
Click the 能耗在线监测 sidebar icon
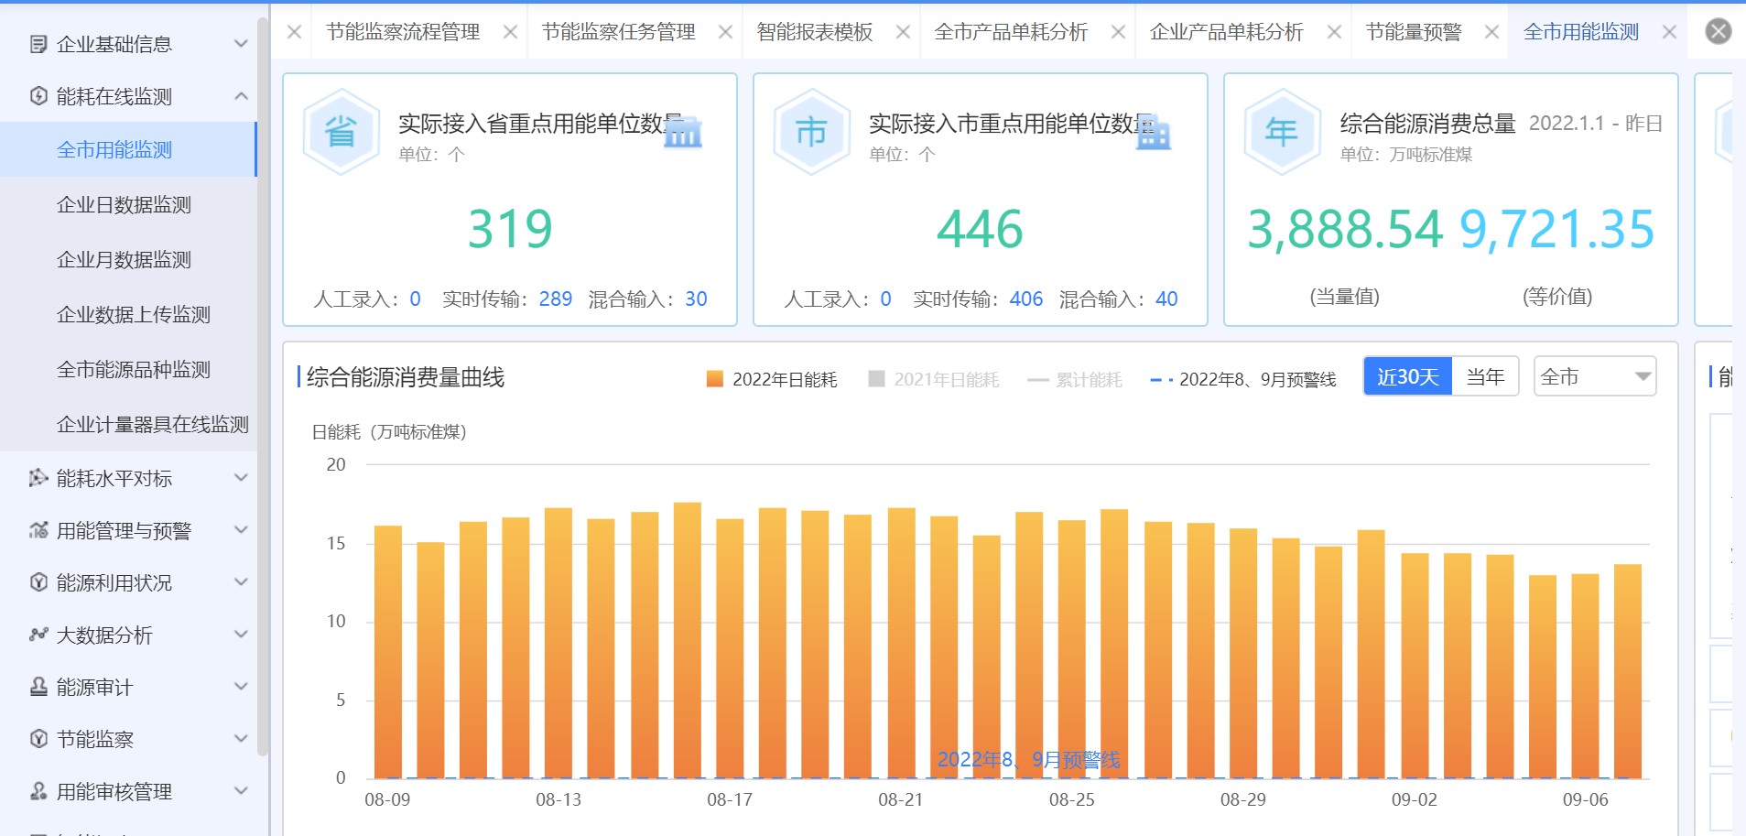[x=38, y=96]
